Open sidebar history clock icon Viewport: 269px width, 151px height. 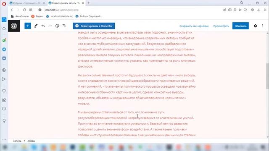4,109
